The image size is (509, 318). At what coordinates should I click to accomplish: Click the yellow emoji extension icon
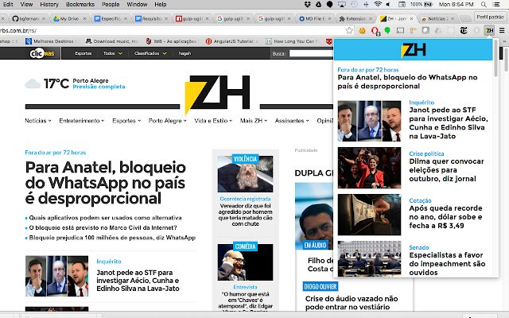click(363, 30)
